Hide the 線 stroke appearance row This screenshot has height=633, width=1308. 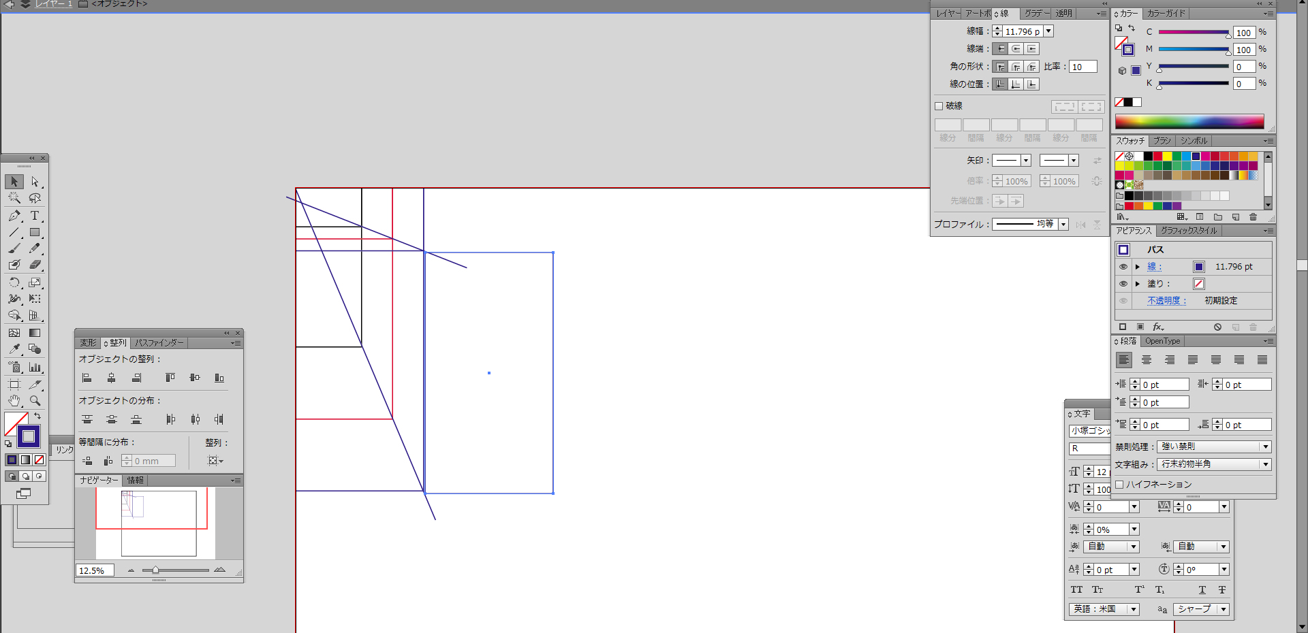tap(1123, 267)
